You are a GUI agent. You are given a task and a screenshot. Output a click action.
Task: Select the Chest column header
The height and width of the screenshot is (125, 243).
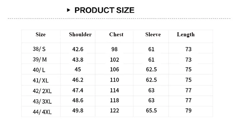click(x=116, y=34)
